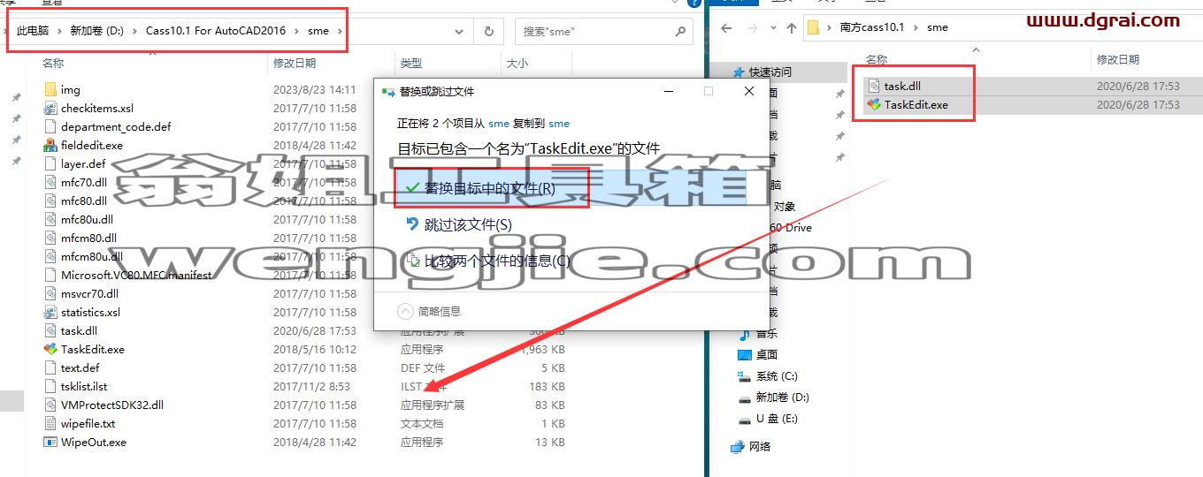Select wipefile.txt file icon
1203x477 pixels.
point(50,423)
